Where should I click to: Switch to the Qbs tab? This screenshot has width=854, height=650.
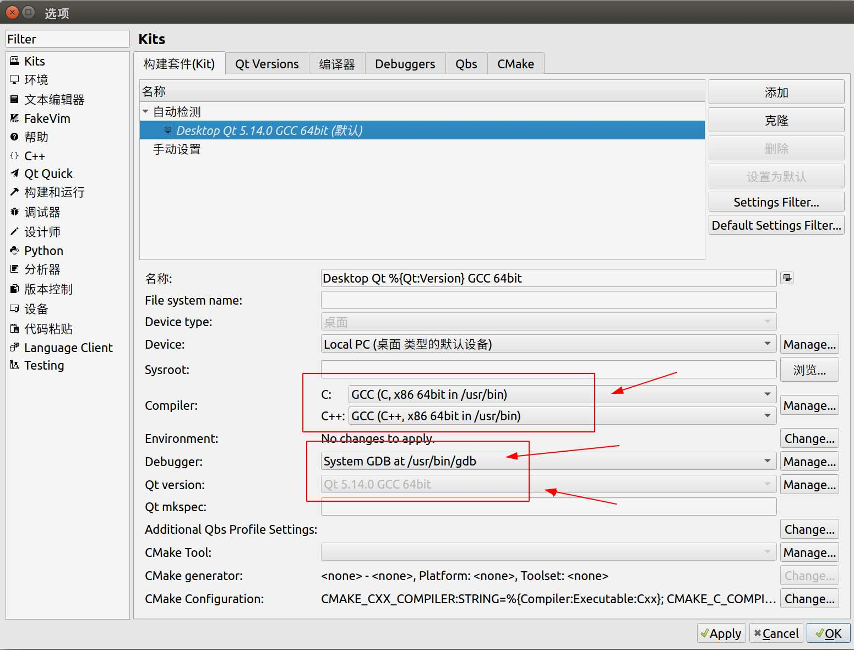click(466, 64)
